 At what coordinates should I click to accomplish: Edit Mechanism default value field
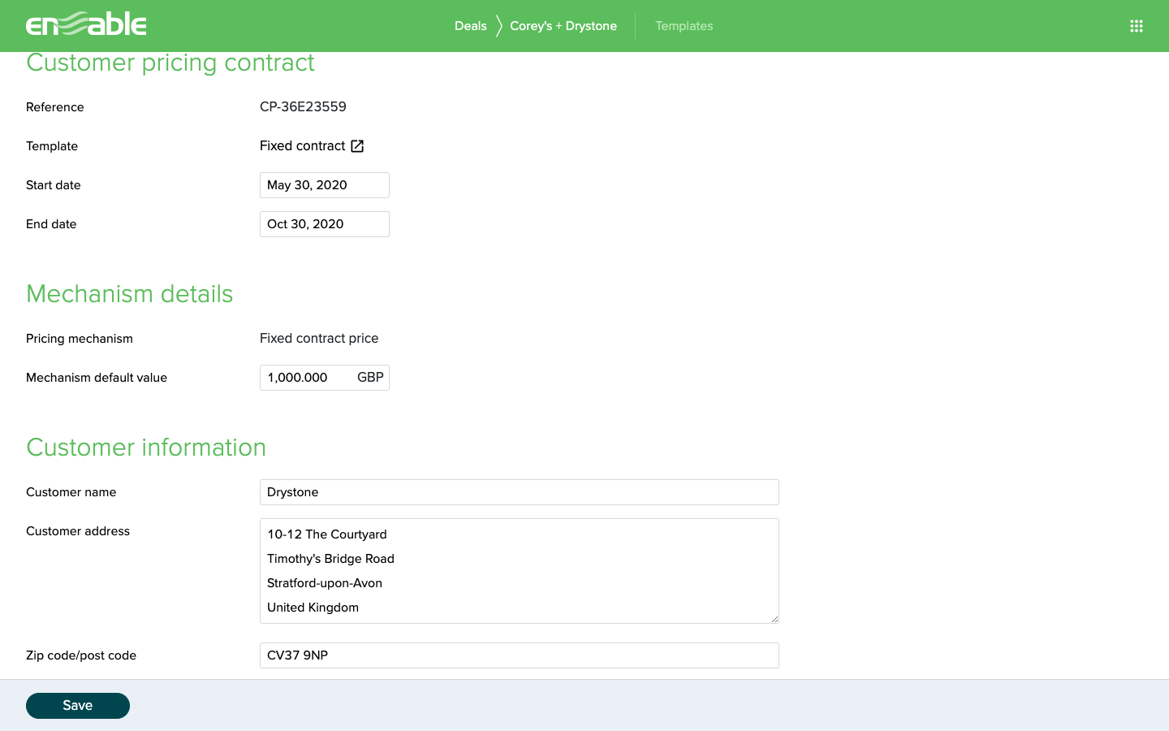(325, 378)
